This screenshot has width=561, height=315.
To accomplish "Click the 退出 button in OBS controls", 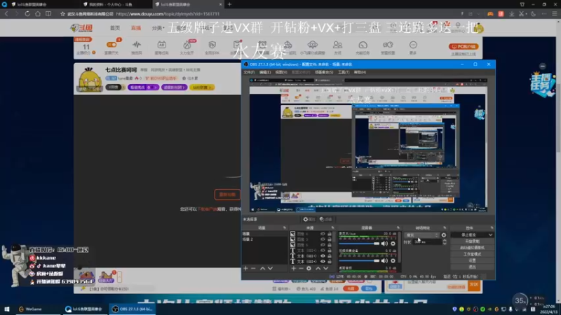I will click(x=472, y=267).
